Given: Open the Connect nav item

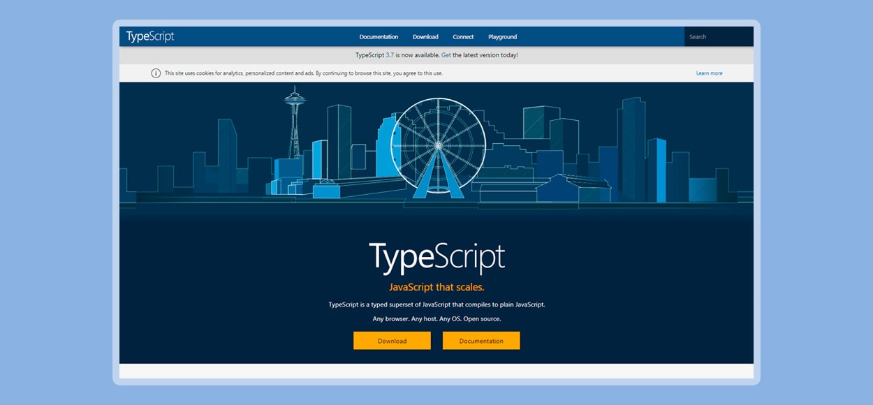Looking at the screenshot, I should [463, 37].
